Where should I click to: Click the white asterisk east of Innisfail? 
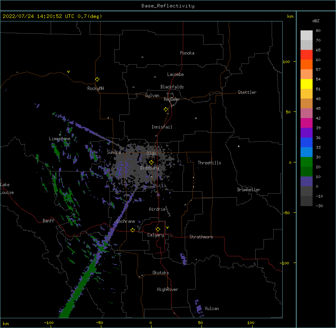coord(196,118)
